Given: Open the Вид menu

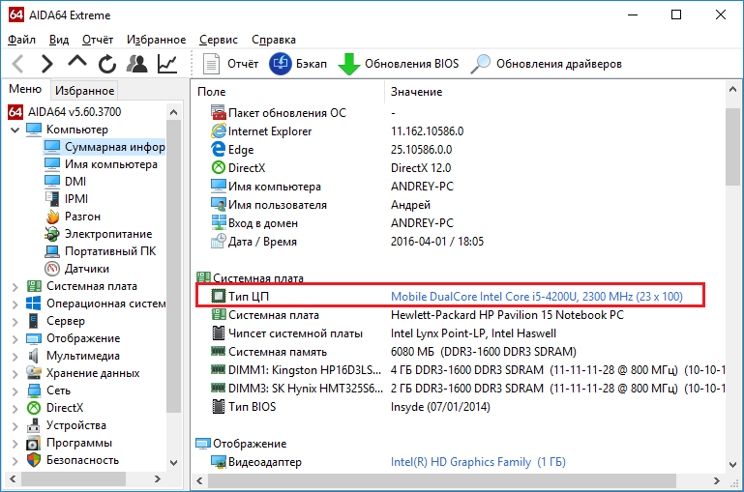Looking at the screenshot, I should (59, 40).
